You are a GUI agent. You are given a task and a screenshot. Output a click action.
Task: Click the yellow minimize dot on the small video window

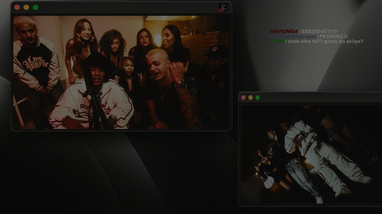[250, 97]
